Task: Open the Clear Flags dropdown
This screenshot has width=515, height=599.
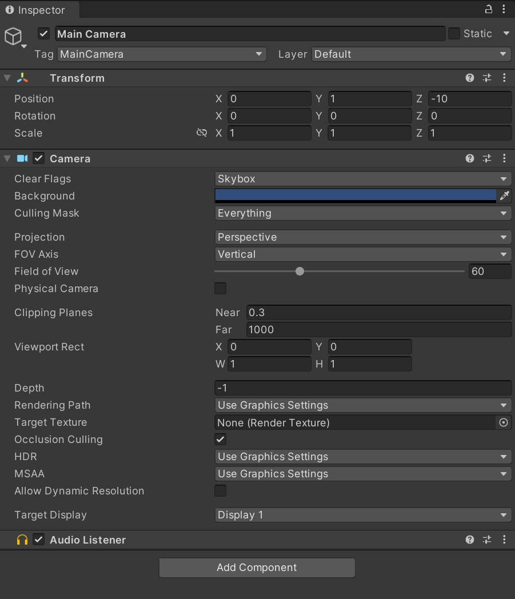Action: pyautogui.click(x=363, y=178)
